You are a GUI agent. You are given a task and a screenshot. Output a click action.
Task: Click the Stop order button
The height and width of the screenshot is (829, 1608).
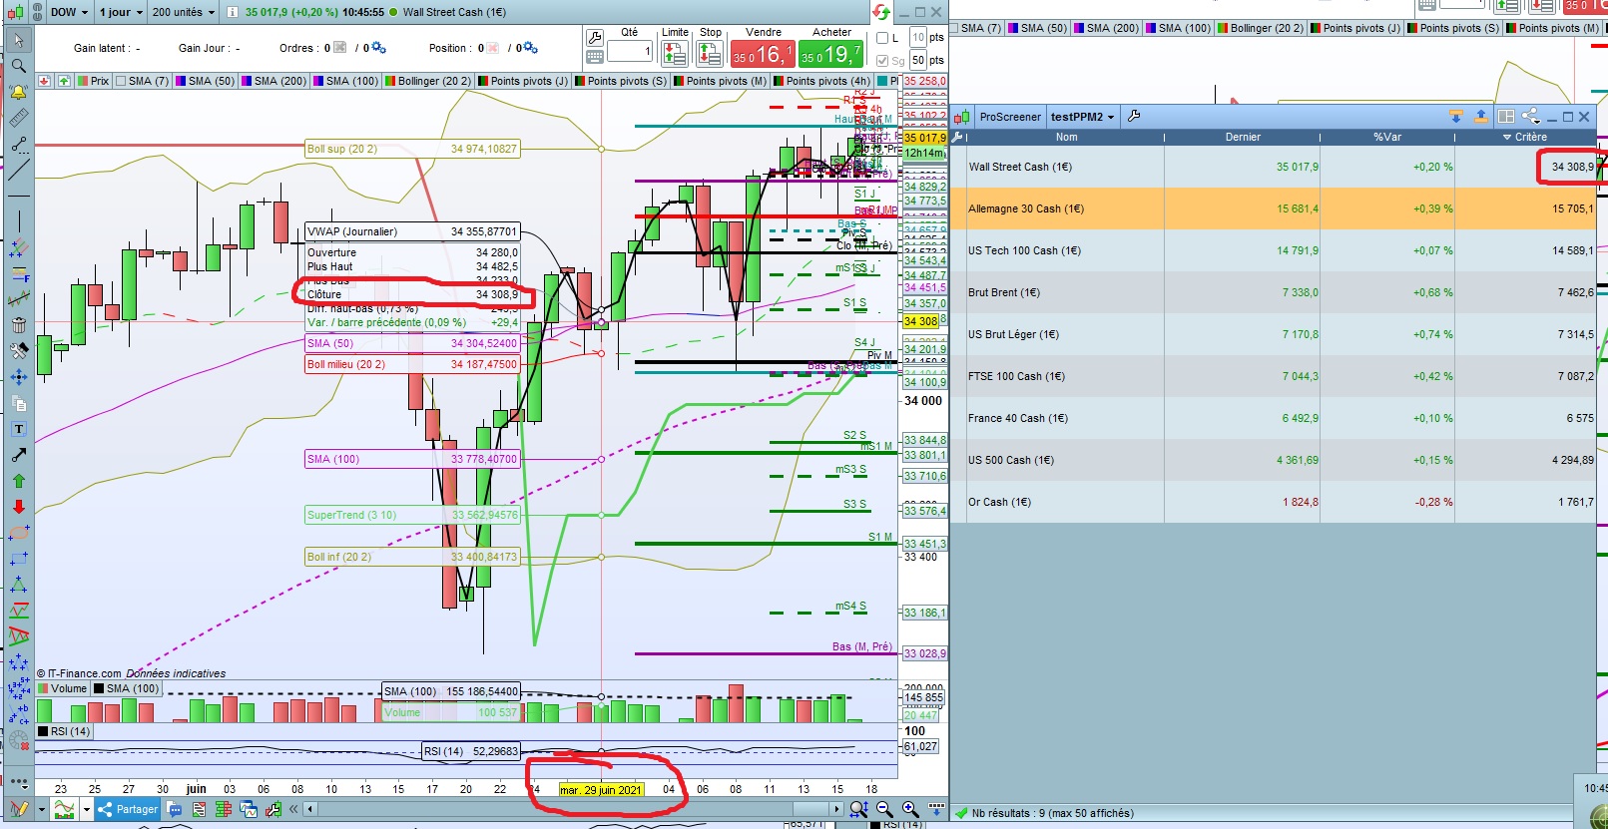710,53
